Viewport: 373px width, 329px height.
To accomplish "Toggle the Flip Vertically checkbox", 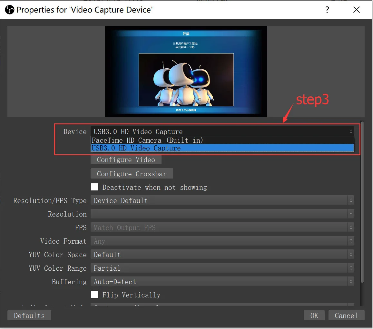I will [95, 295].
